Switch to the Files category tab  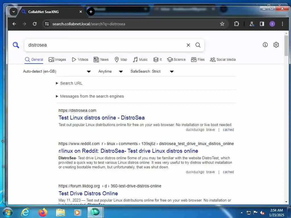198,60
